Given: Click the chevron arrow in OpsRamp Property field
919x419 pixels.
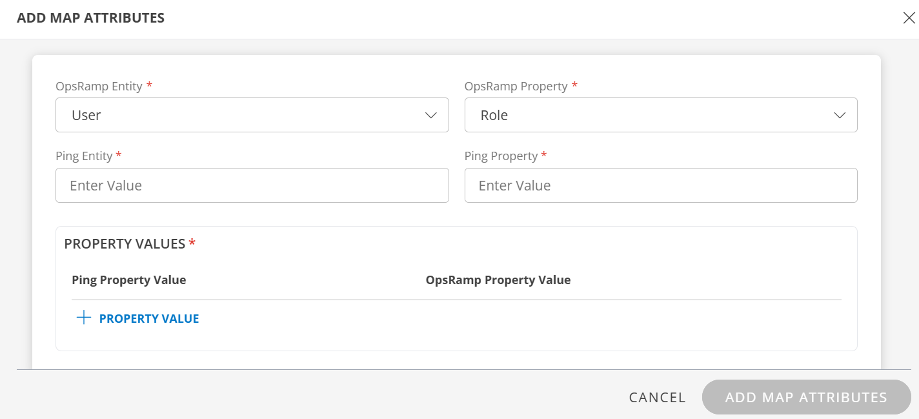Looking at the screenshot, I should (840, 116).
